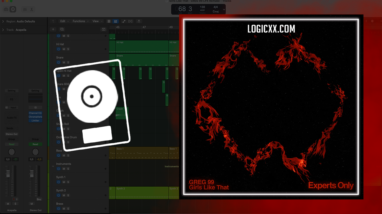Mute the Hi Hat track
The height and width of the screenshot is (214, 382).
tap(64, 49)
